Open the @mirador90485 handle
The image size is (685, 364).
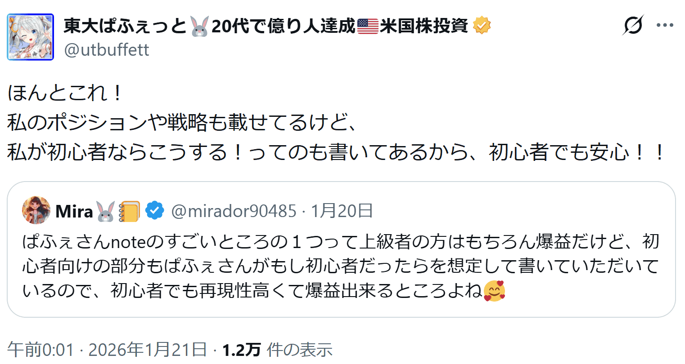(x=234, y=211)
